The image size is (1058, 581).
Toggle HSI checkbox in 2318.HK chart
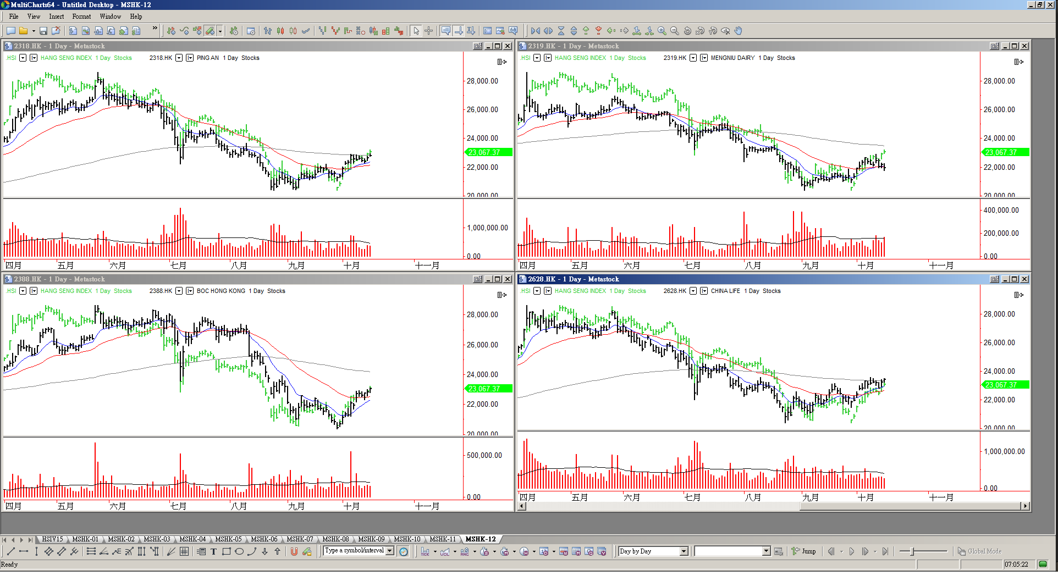23,58
